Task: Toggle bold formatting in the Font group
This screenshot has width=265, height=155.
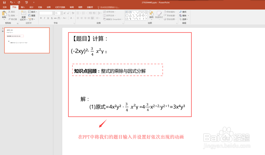Action: pyautogui.click(x=41, y=18)
